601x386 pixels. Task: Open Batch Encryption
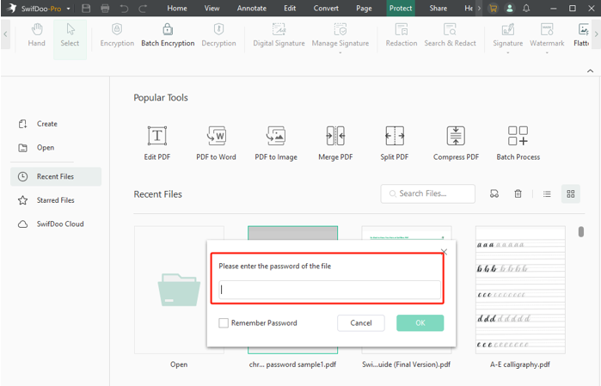(168, 35)
